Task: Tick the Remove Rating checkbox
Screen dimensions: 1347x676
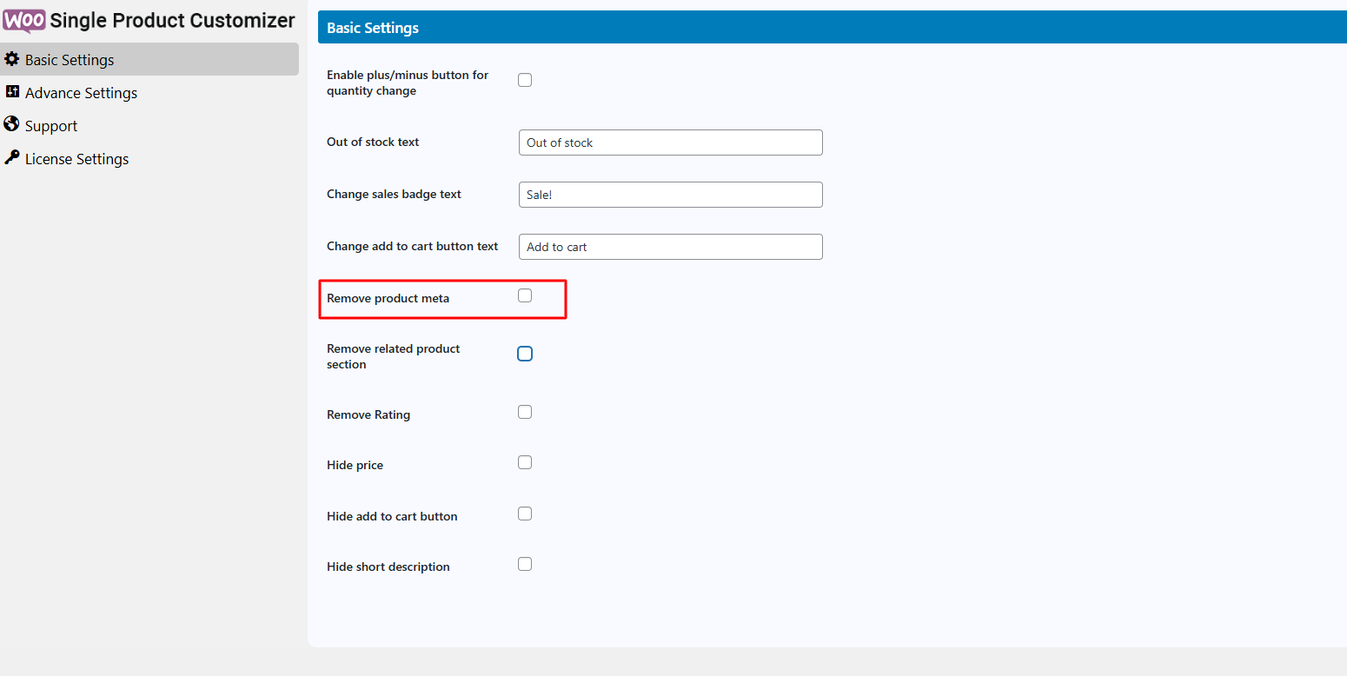Action: 525,412
